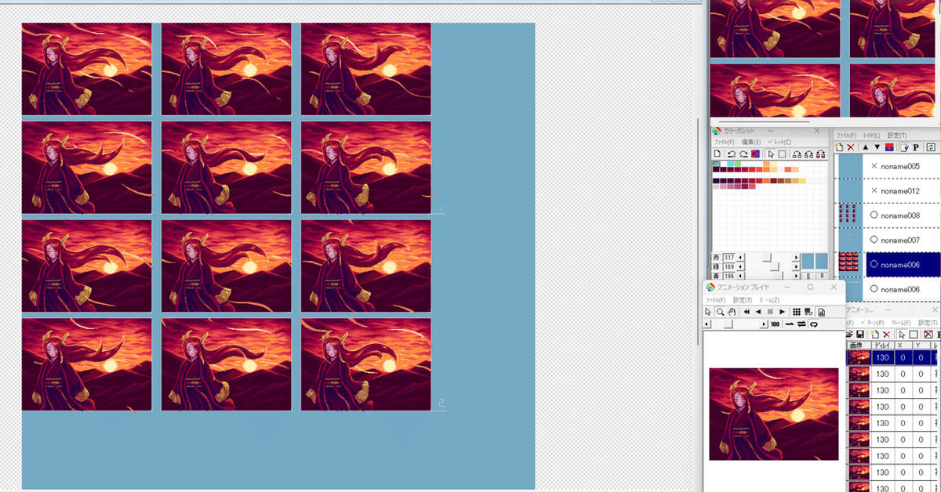Open the Color Palette 編集(E) menu

click(751, 142)
